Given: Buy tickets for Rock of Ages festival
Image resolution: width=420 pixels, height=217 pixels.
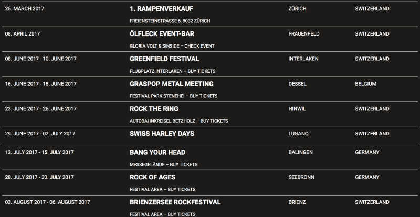Looking at the screenshot, I should (182, 189).
